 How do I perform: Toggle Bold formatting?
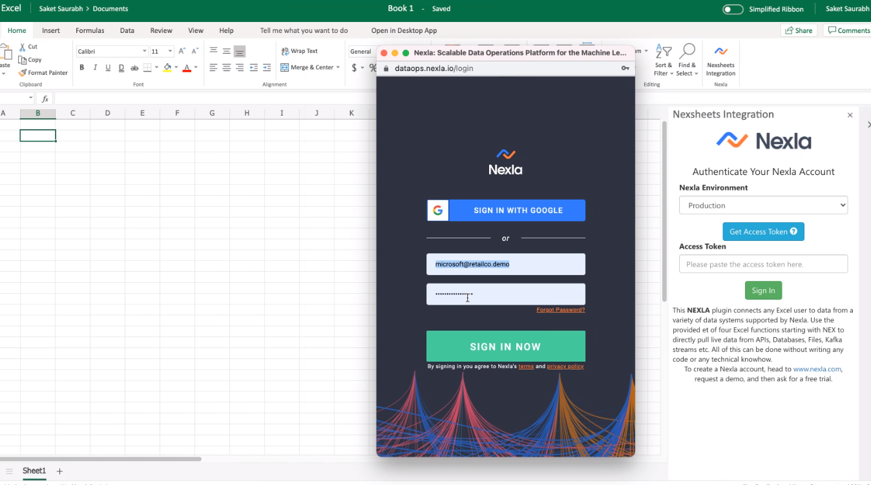click(82, 68)
